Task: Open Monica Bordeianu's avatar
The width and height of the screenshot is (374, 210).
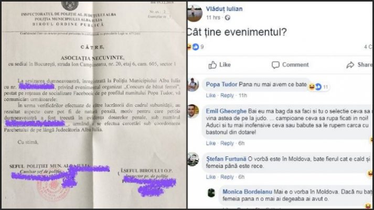Action: (211, 193)
